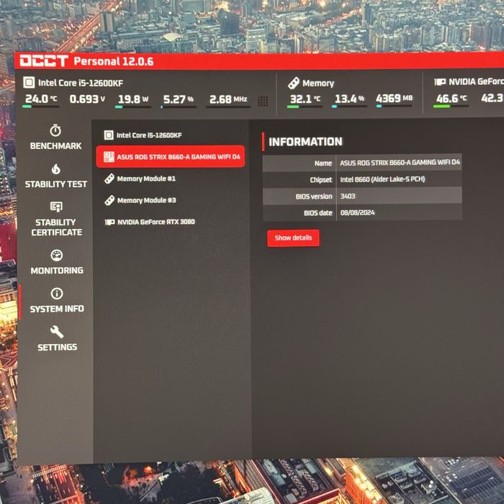Select the System Info icon
This screenshot has width=504, height=504.
pos(57,294)
